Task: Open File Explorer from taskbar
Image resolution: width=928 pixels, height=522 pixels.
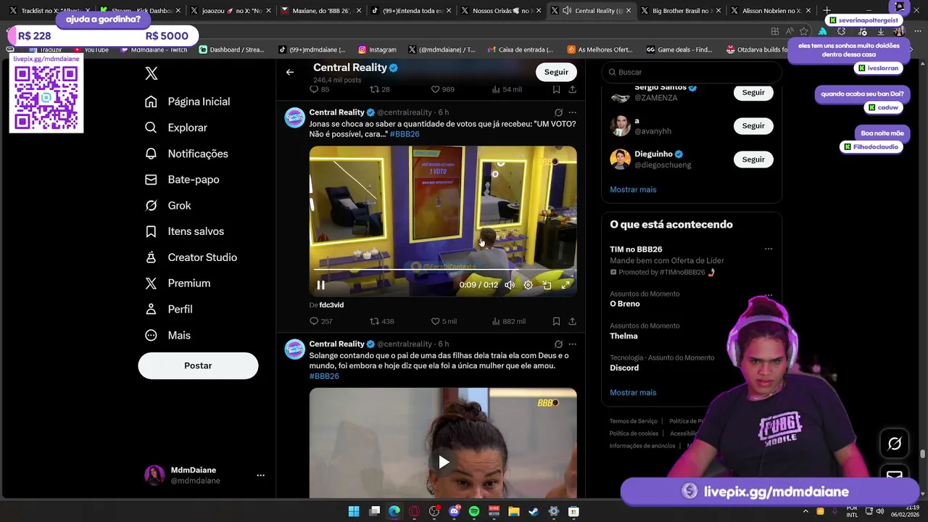Action: pyautogui.click(x=513, y=511)
